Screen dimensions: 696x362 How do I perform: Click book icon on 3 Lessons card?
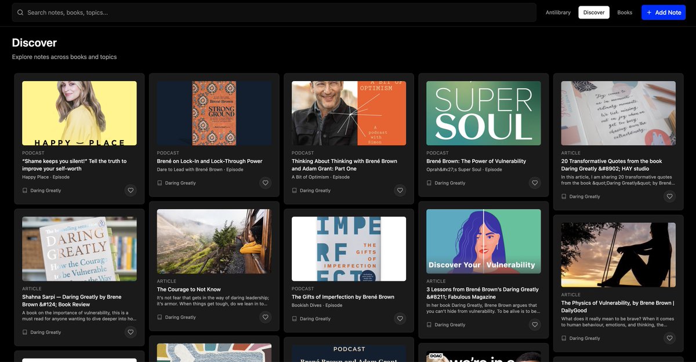click(429, 325)
